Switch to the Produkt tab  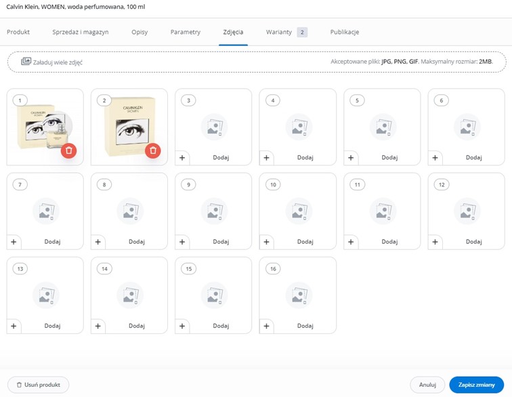coord(18,32)
